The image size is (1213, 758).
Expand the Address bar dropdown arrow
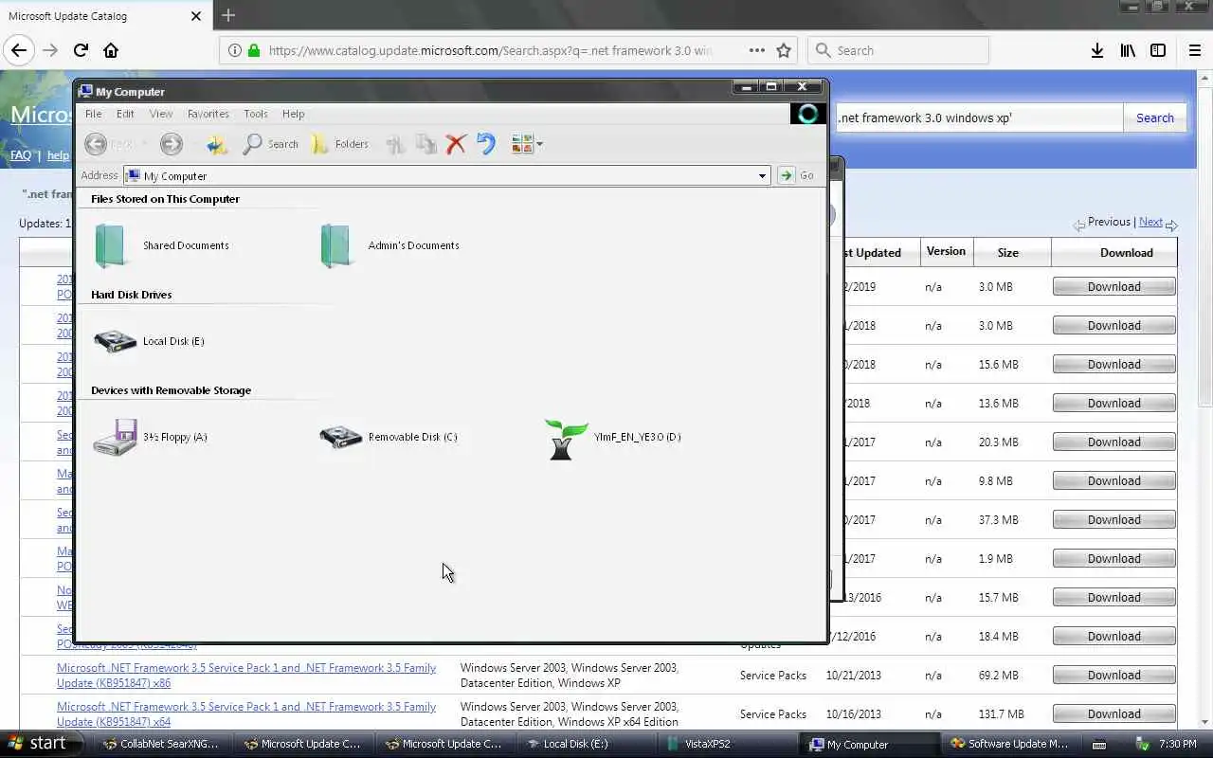[x=762, y=175]
